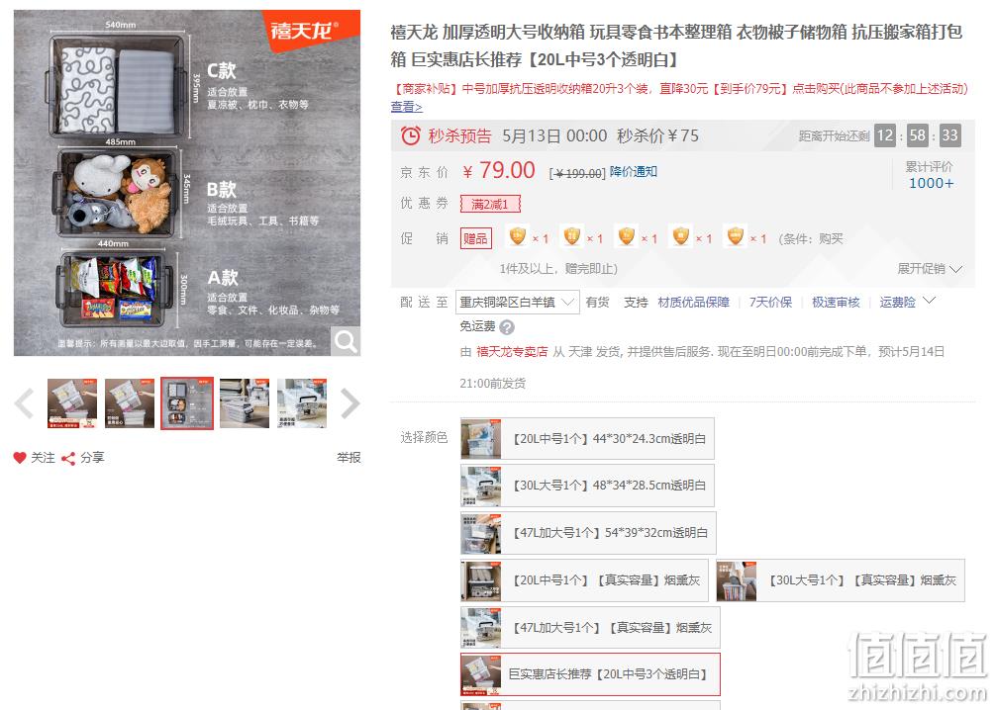
Task: Select the first product thumbnail in gallery
Action: [x=71, y=403]
